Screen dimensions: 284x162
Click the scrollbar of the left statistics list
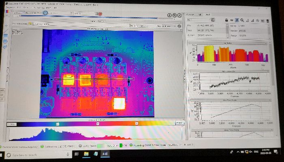[x=227, y=31]
